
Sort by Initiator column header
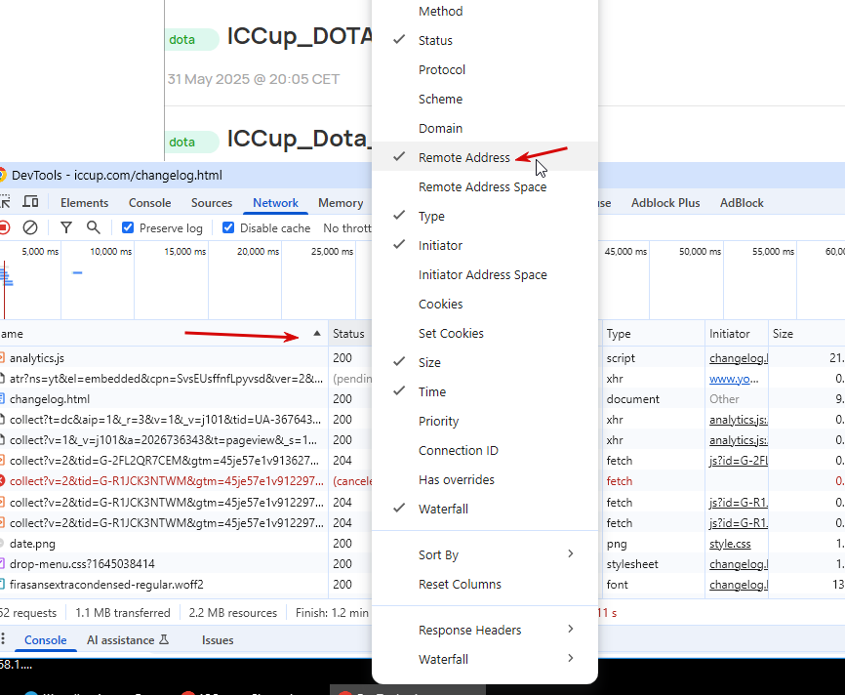(736, 334)
